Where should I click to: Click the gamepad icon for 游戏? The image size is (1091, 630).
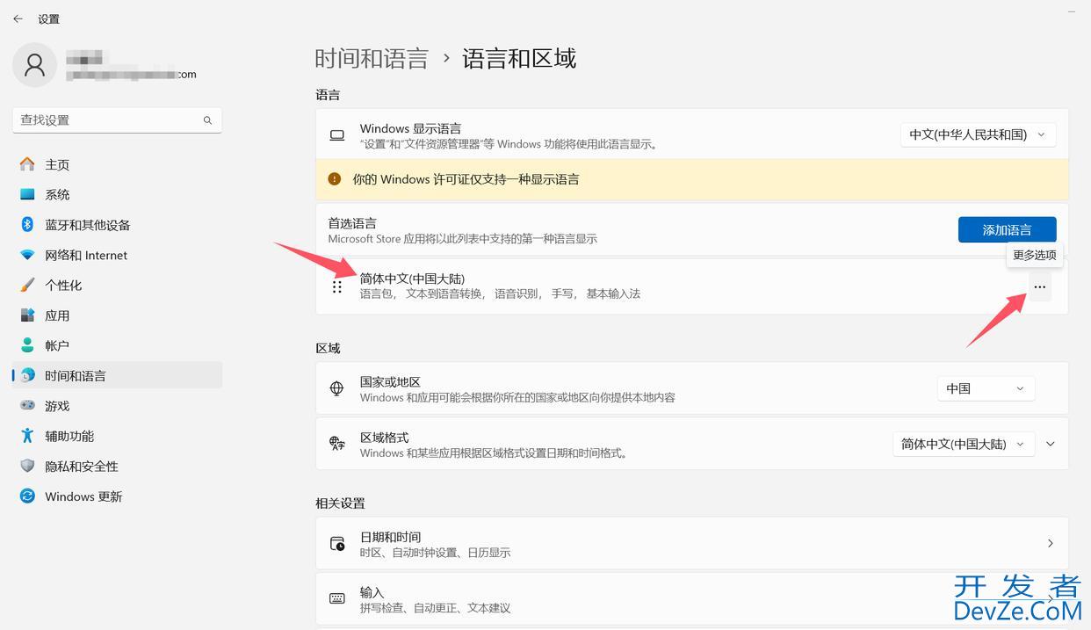click(x=27, y=405)
